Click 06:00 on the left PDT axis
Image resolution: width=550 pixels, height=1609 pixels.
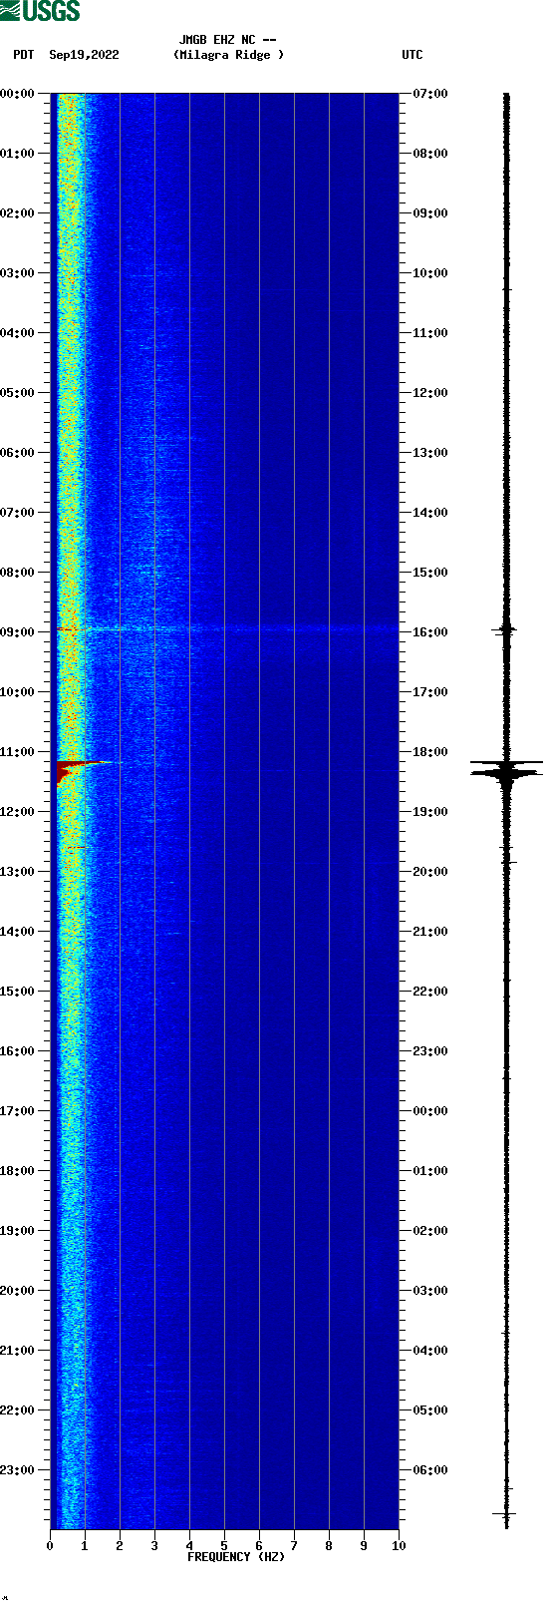(x=17, y=453)
